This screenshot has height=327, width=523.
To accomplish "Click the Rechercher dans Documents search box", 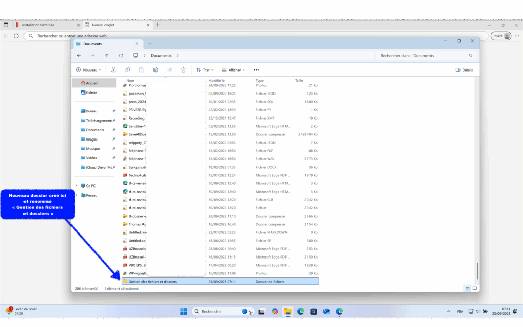I will click(424, 55).
